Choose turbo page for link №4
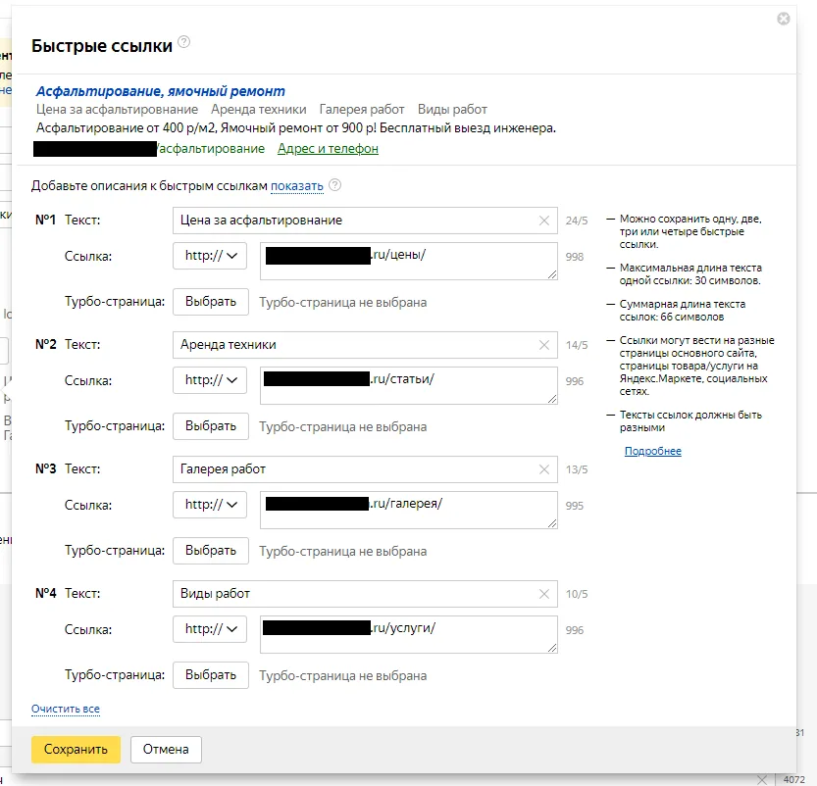 tap(211, 675)
